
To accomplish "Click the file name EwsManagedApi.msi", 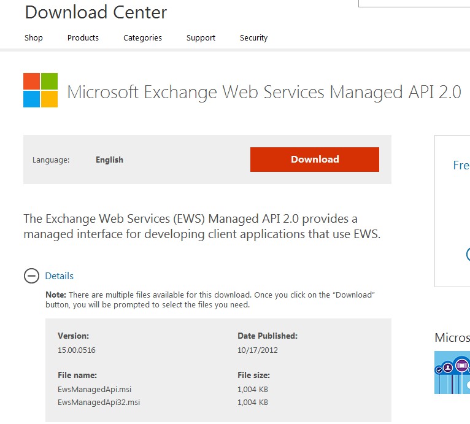I will click(x=94, y=390).
